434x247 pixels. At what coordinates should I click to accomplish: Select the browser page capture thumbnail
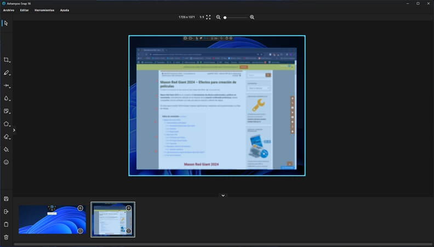[x=113, y=220]
